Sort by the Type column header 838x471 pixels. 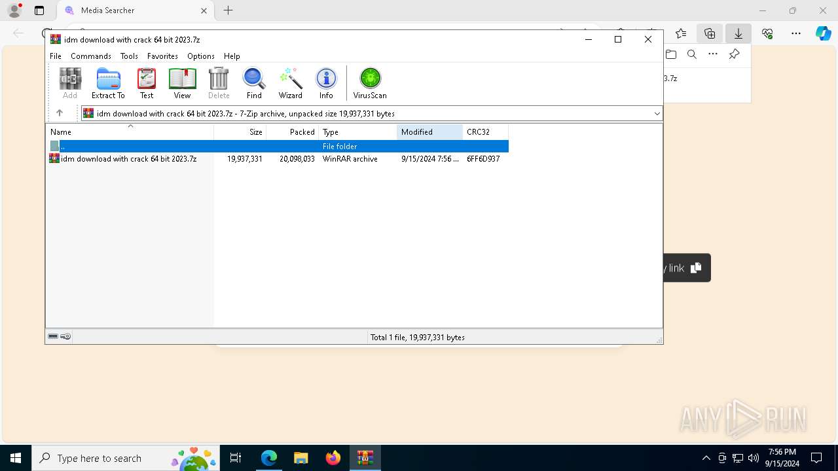point(358,131)
